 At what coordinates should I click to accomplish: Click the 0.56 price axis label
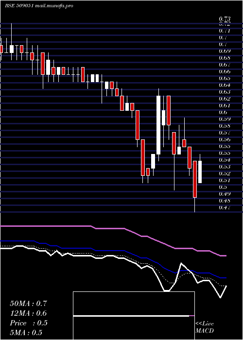tap(225, 139)
